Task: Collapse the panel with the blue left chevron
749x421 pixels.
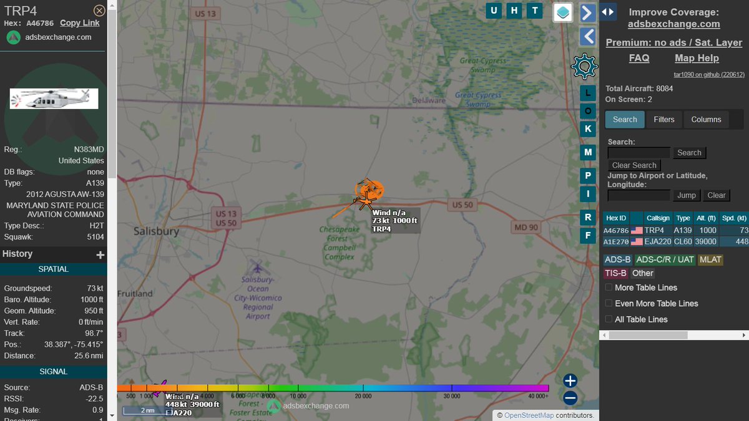Action: [x=587, y=36]
